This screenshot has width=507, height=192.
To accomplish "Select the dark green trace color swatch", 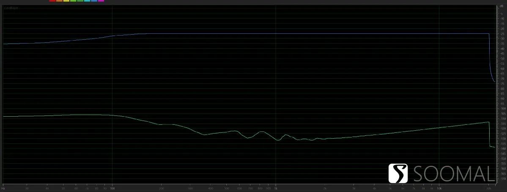I will [80, 1].
